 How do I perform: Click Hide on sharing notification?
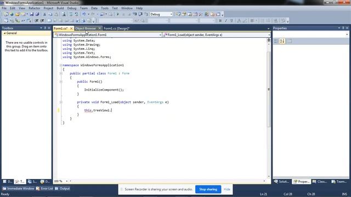pyautogui.click(x=227, y=189)
